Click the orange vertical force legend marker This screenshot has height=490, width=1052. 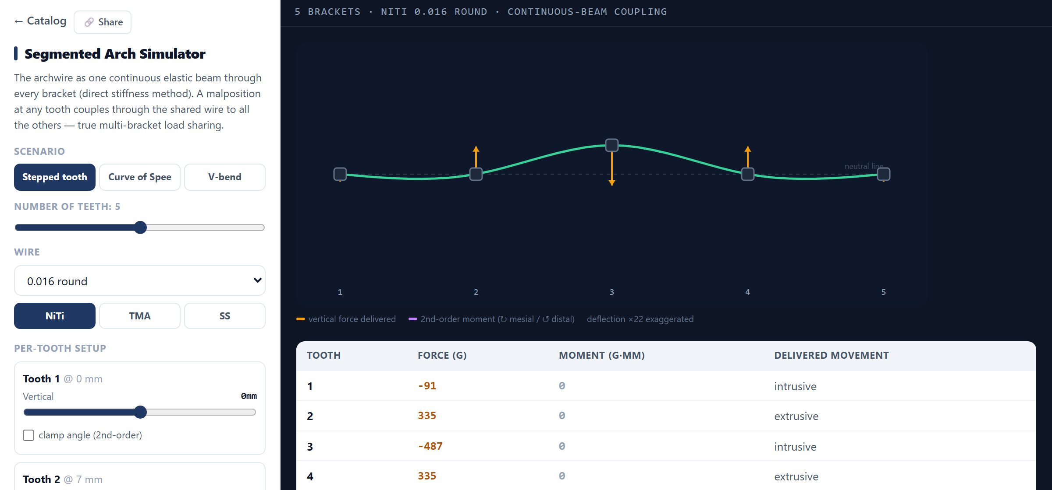[x=301, y=319]
